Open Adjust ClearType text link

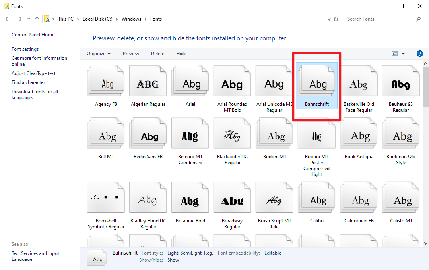click(33, 73)
